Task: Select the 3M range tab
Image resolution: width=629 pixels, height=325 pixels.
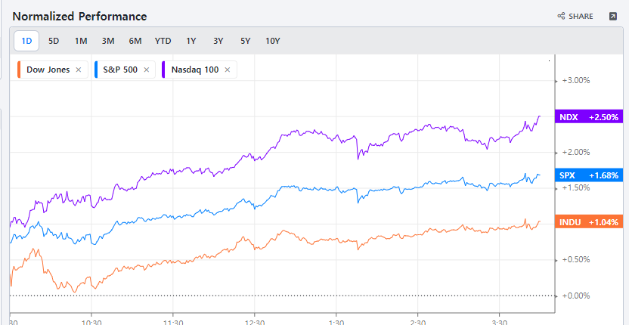Action: (108, 41)
